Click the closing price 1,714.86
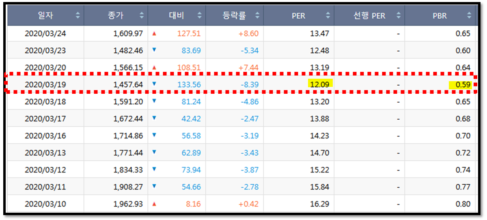This screenshot has width=487, height=220. coord(128,136)
